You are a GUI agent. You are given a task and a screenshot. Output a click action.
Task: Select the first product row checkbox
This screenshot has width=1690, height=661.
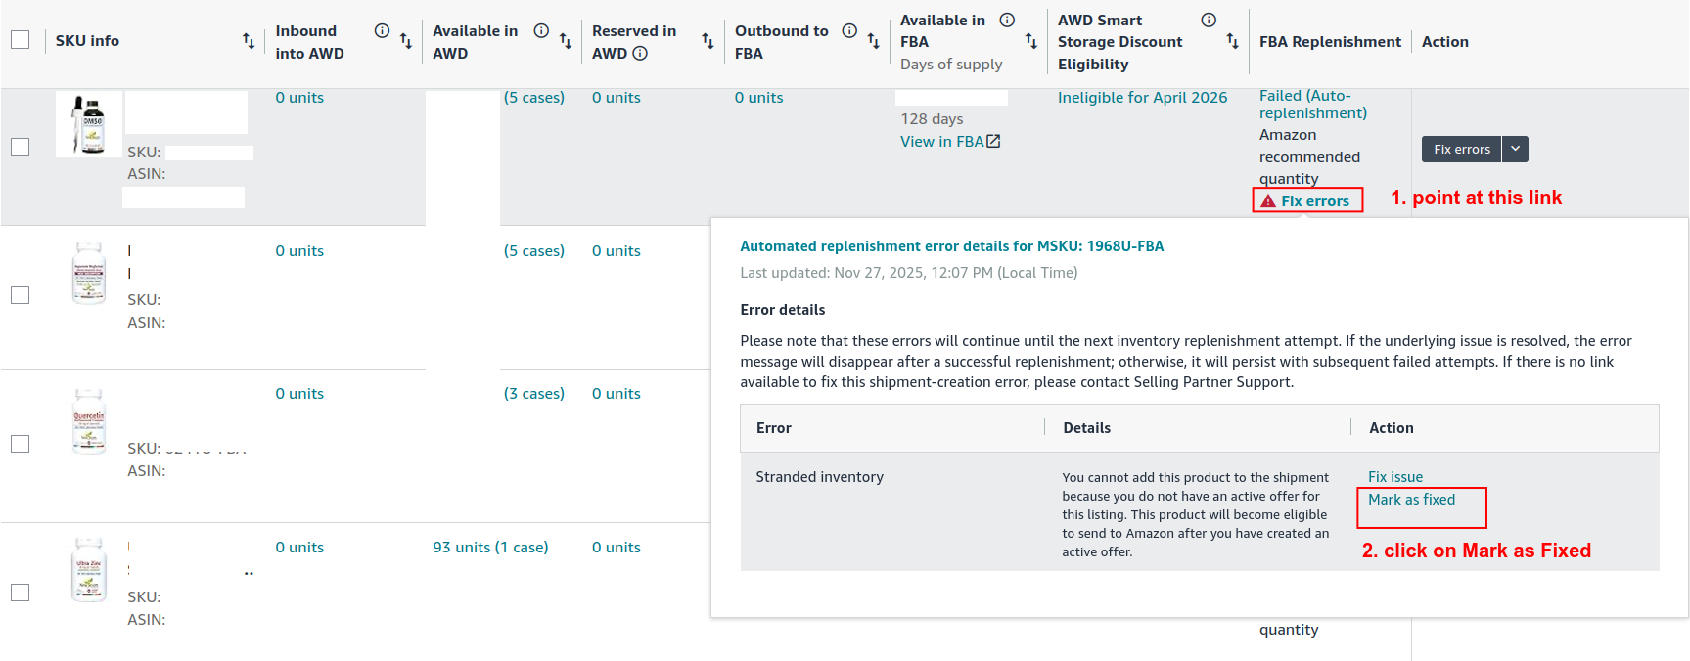click(x=20, y=147)
